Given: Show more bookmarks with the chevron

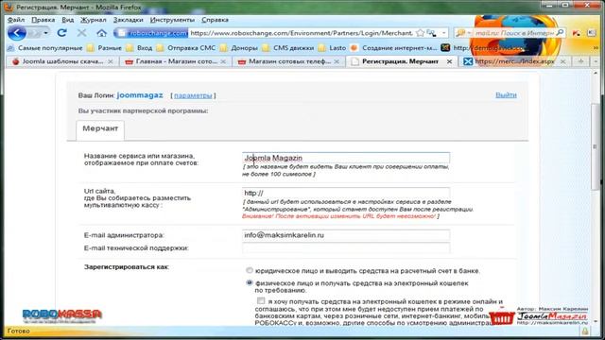Looking at the screenshot, I should 596,48.
